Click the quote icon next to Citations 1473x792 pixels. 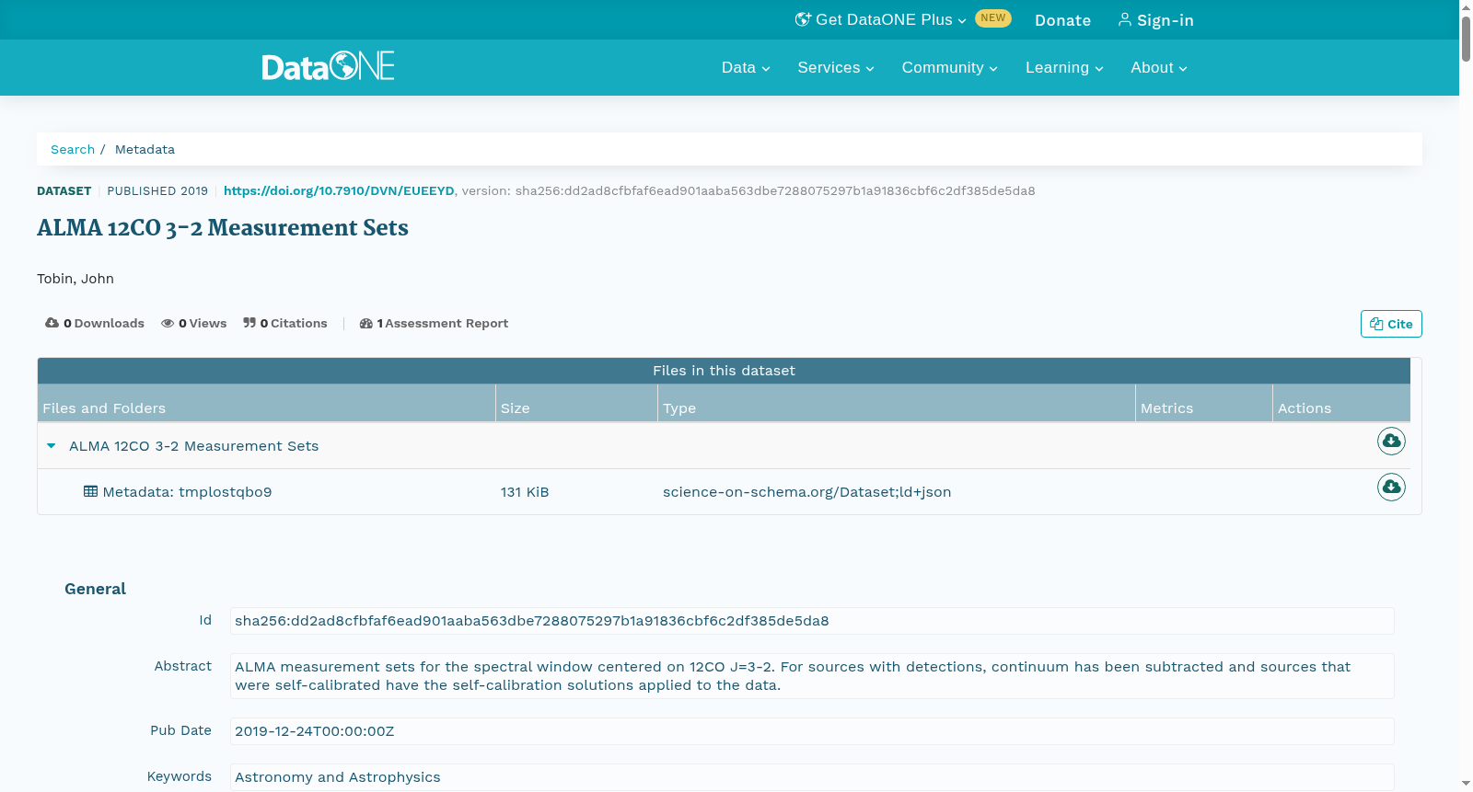(x=249, y=323)
